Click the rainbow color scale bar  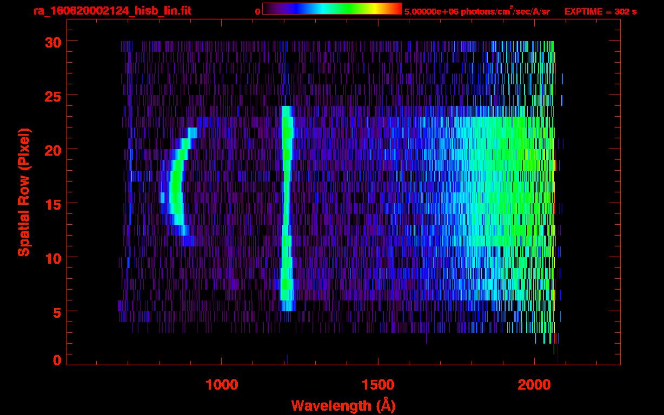331,9
